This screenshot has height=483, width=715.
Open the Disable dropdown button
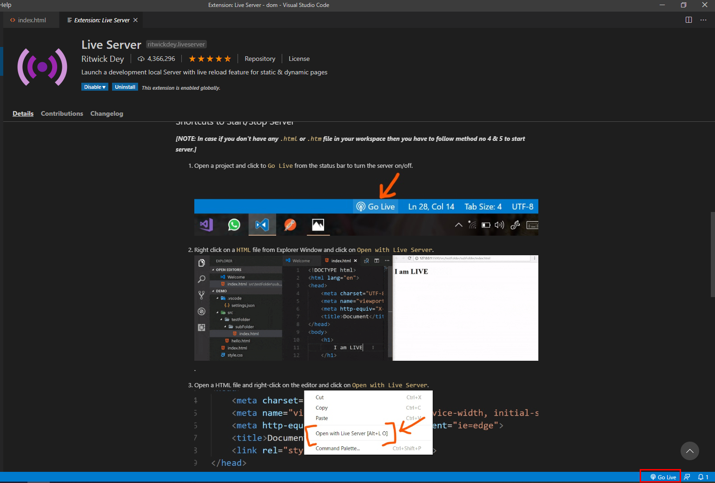pyautogui.click(x=95, y=87)
